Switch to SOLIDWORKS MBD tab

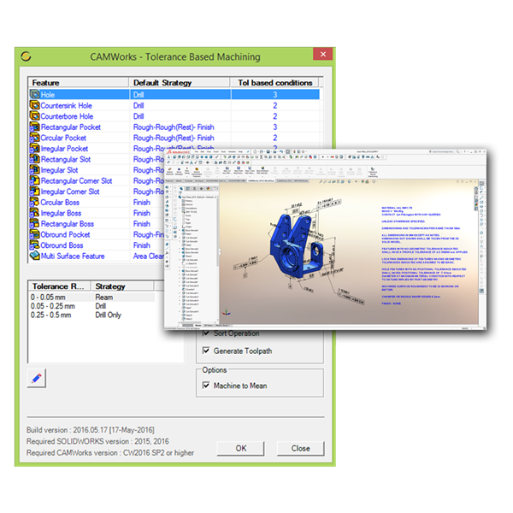(237, 181)
